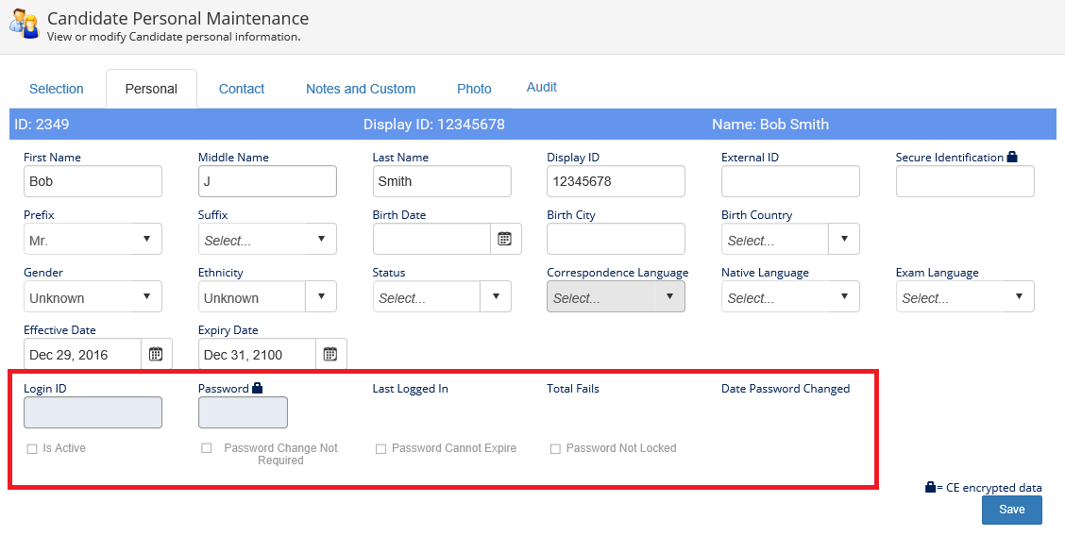This screenshot has width=1065, height=536.
Task: Toggle the Is Active checkbox
Action: click(x=32, y=449)
